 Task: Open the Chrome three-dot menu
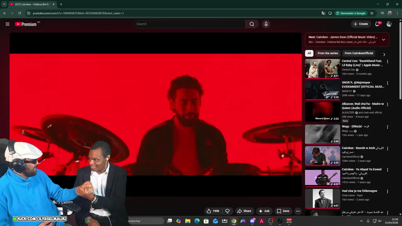(397, 13)
